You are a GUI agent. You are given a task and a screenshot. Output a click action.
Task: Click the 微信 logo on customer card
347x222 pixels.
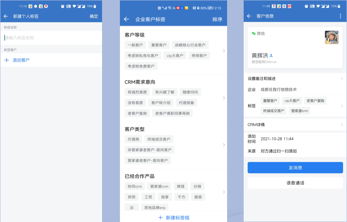pyautogui.click(x=254, y=33)
